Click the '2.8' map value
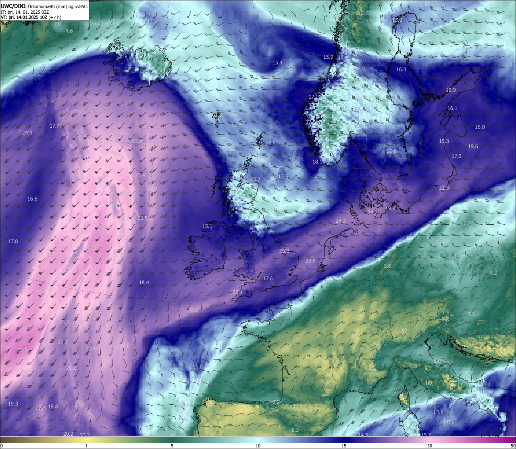 click(x=445, y=319)
